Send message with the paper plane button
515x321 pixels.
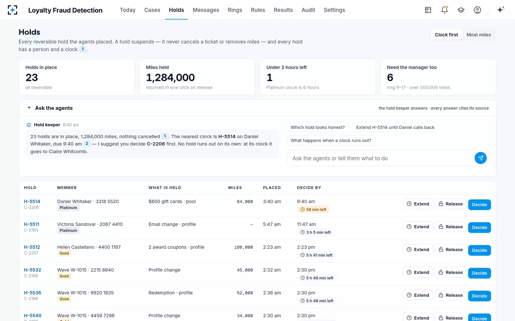pyautogui.click(x=480, y=158)
